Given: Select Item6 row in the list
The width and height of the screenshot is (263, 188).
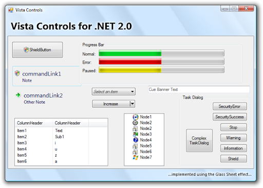Looking at the screenshot, I should tap(61, 161).
